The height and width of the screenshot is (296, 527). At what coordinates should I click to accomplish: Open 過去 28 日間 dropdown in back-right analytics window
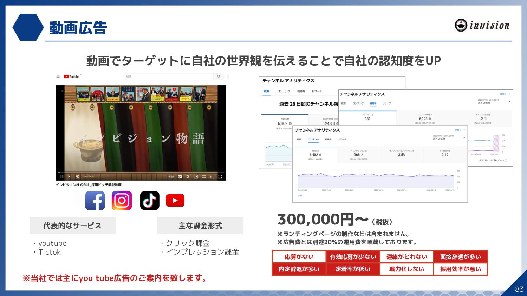pyautogui.click(x=494, y=101)
